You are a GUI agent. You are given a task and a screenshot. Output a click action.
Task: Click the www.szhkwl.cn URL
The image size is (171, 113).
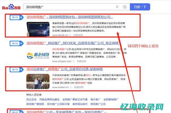coord(61,87)
